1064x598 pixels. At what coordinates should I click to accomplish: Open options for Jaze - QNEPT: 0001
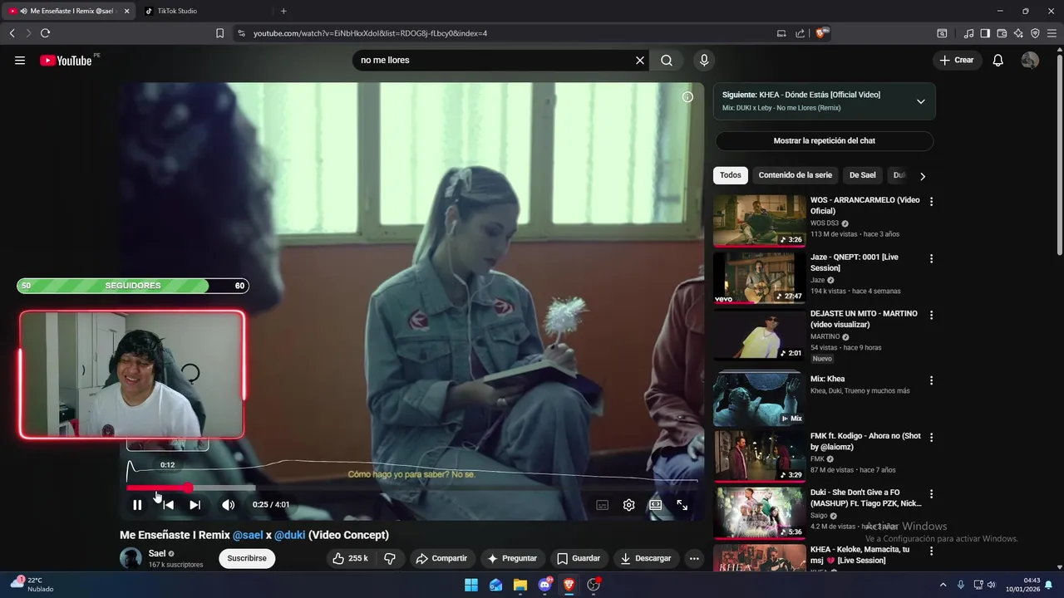coord(931,259)
